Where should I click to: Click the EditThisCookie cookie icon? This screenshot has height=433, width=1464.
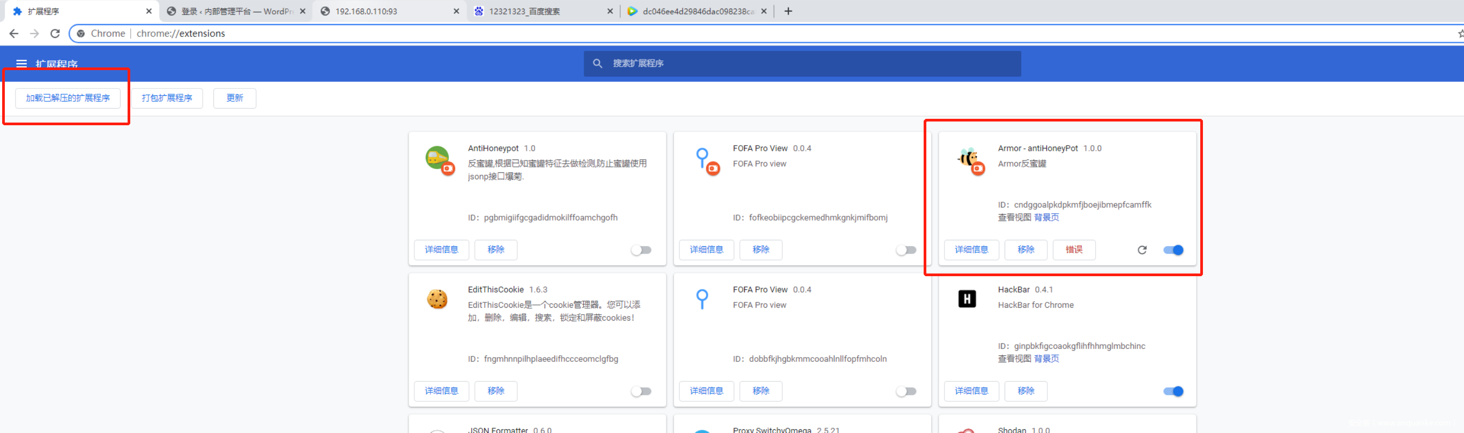pos(437,299)
